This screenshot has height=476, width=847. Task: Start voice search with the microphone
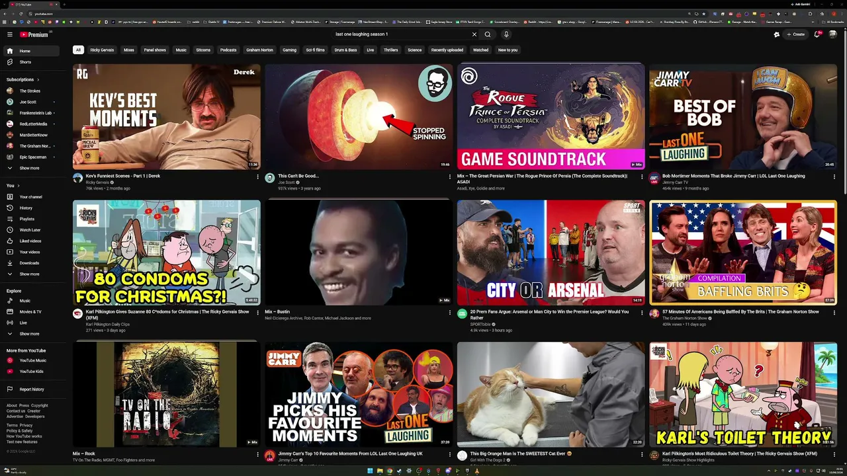506,34
